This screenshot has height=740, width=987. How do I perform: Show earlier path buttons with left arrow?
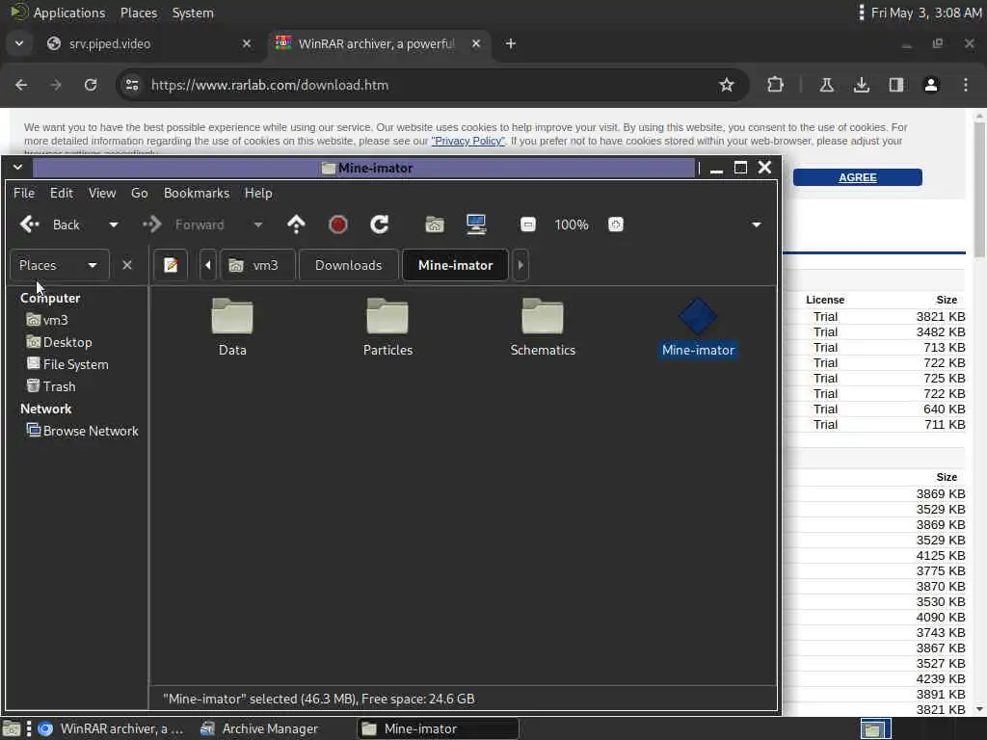click(x=208, y=266)
